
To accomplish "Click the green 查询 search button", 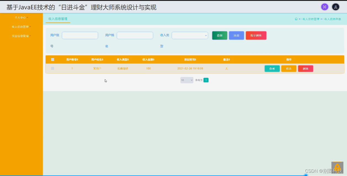I will point(220,35).
